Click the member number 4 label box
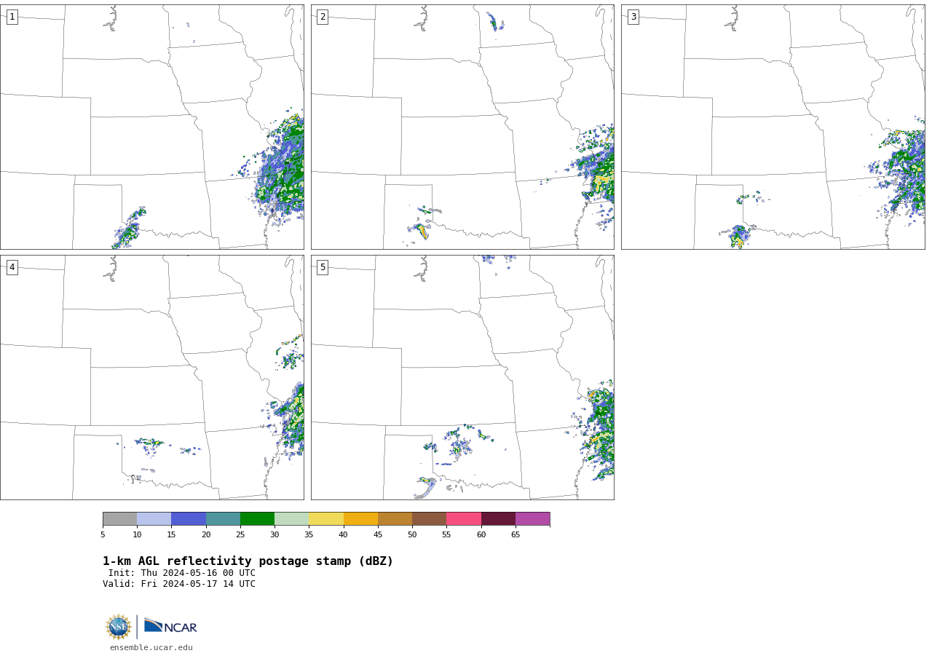The width and height of the screenshot is (932, 656). [x=12, y=267]
